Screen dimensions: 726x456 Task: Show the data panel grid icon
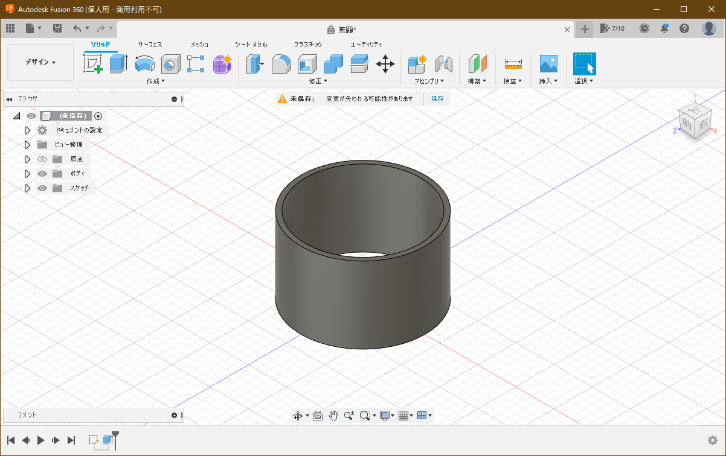click(10, 28)
